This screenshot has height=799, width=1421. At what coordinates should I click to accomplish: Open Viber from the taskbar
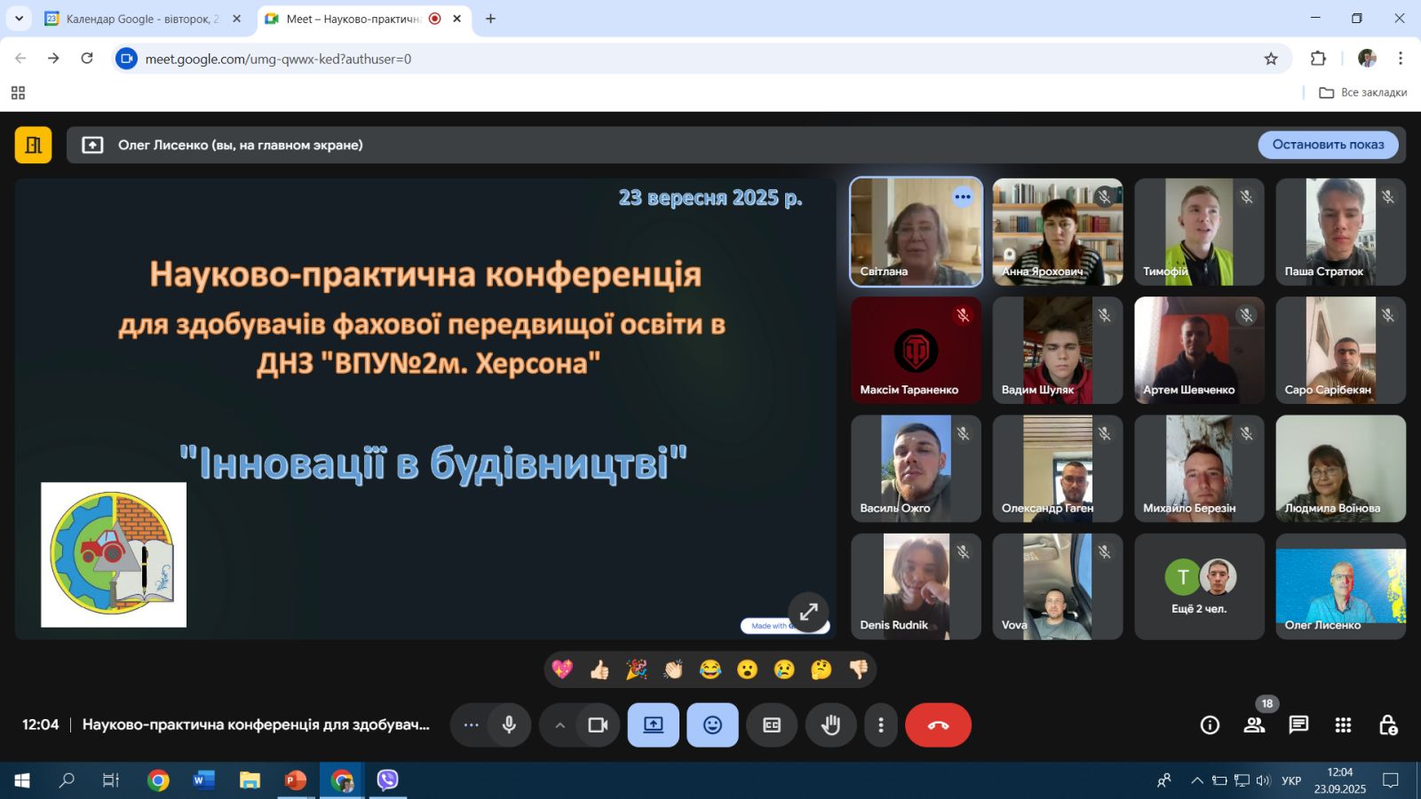tap(387, 780)
